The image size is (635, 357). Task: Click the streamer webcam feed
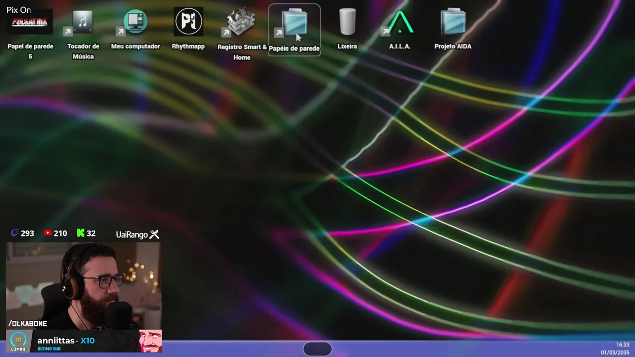tap(83, 286)
